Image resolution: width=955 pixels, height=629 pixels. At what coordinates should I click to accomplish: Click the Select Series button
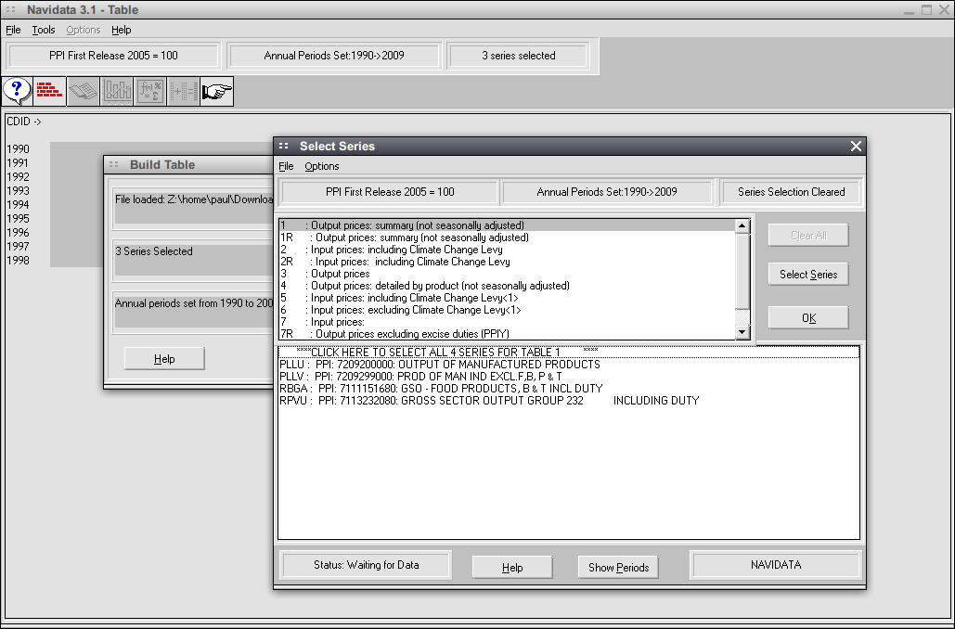808,274
